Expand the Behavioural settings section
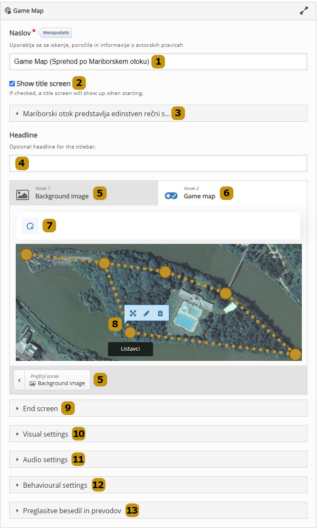This screenshot has height=529, width=318. click(55, 485)
